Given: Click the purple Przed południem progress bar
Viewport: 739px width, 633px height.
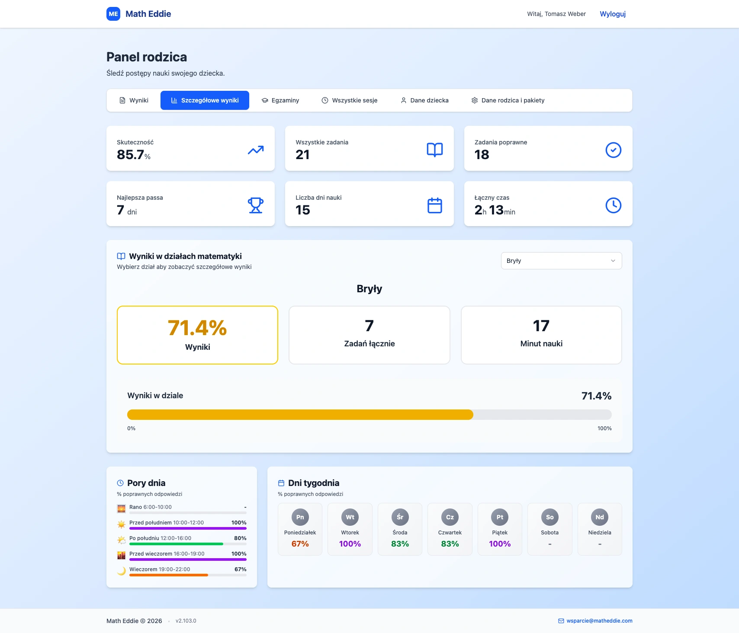Looking at the screenshot, I should pyautogui.click(x=188, y=528).
